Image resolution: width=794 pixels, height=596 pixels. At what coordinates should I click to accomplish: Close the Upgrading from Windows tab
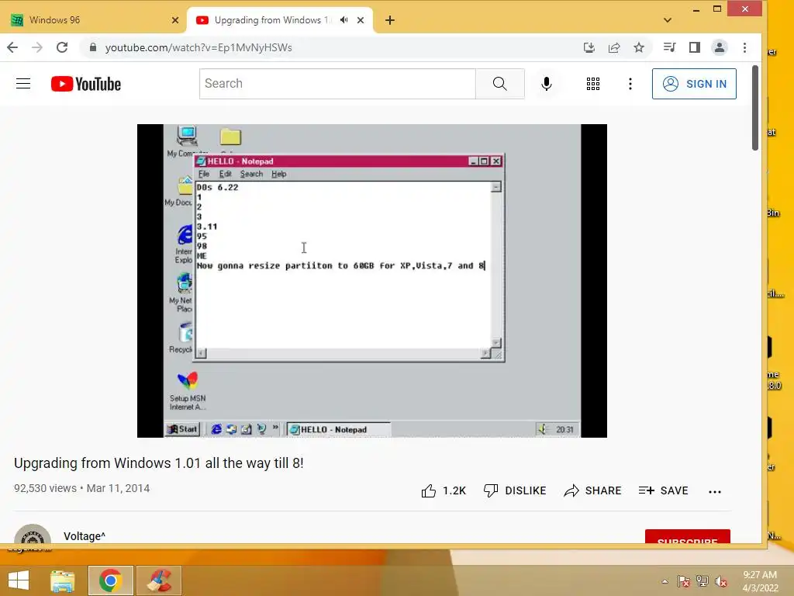coord(361,20)
